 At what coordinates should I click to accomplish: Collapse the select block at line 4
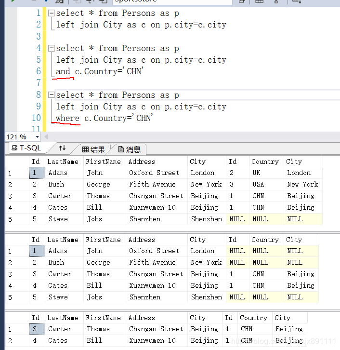pyautogui.click(x=51, y=48)
